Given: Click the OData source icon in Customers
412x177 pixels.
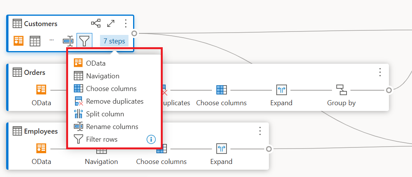Looking at the screenshot, I should (x=18, y=41).
